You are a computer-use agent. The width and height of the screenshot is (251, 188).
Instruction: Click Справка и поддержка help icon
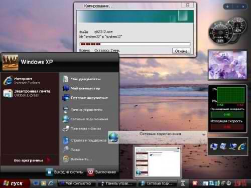click(66, 140)
